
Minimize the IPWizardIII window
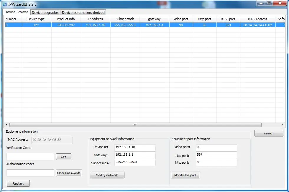[261, 3]
